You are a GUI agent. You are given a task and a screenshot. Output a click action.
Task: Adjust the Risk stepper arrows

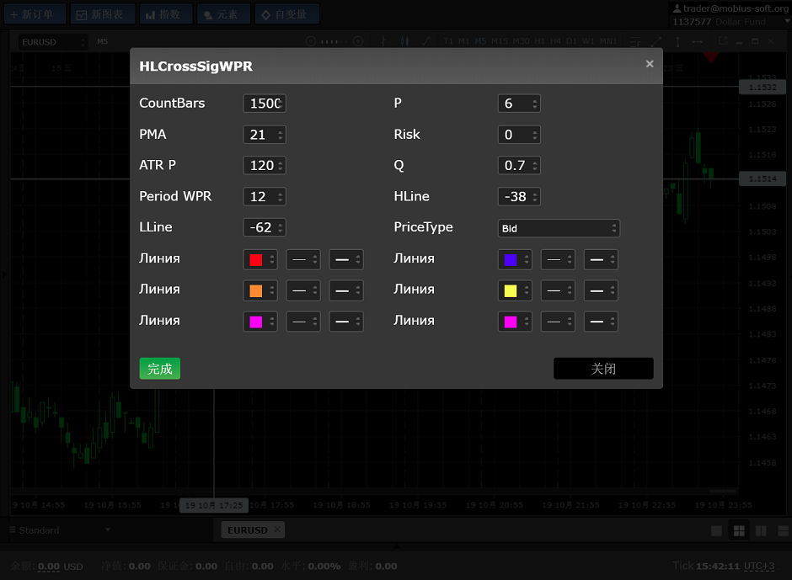click(x=535, y=135)
